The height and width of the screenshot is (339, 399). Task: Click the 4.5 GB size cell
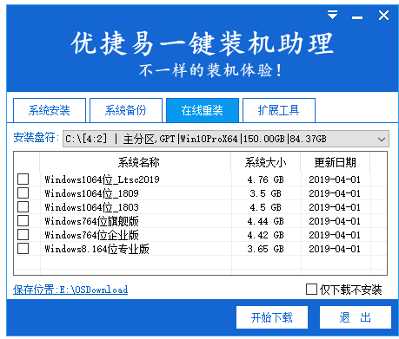coord(266,207)
